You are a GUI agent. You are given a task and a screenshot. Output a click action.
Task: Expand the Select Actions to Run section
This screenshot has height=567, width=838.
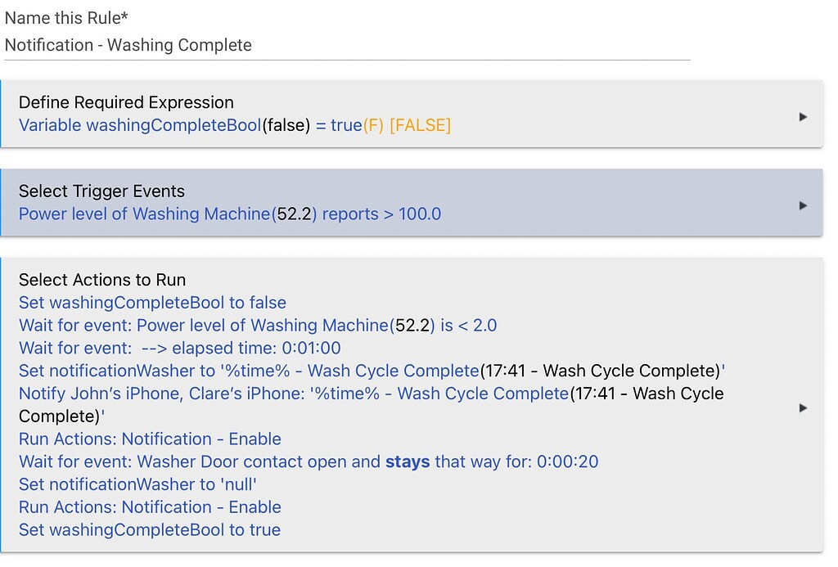coord(803,407)
